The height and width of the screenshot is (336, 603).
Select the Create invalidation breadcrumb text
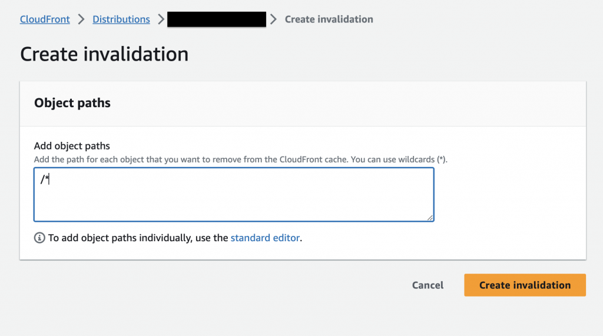pos(329,19)
